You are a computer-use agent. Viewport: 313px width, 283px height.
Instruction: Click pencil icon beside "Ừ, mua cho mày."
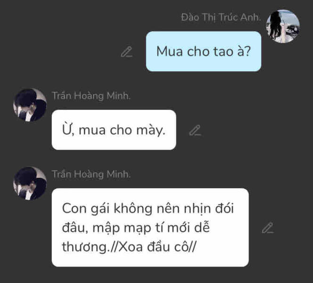pyautogui.click(x=195, y=130)
